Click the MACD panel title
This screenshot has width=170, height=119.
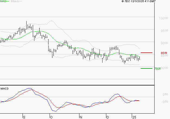pyautogui.click(x=5, y=89)
